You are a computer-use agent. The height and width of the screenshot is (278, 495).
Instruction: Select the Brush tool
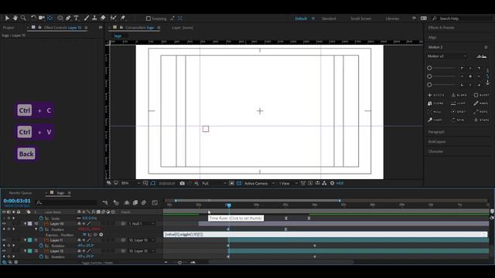point(87,19)
